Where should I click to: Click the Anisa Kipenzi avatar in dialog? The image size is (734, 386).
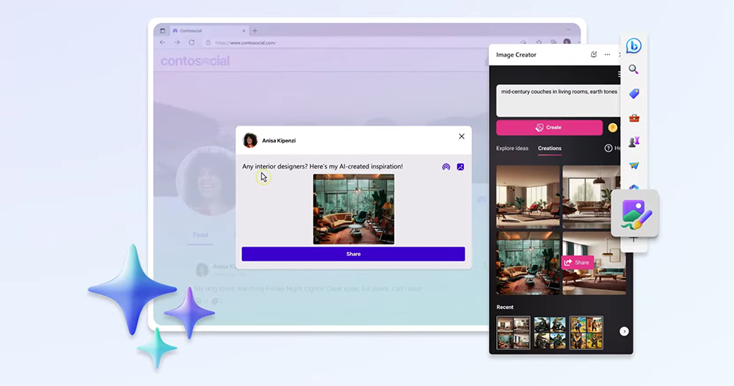click(250, 140)
